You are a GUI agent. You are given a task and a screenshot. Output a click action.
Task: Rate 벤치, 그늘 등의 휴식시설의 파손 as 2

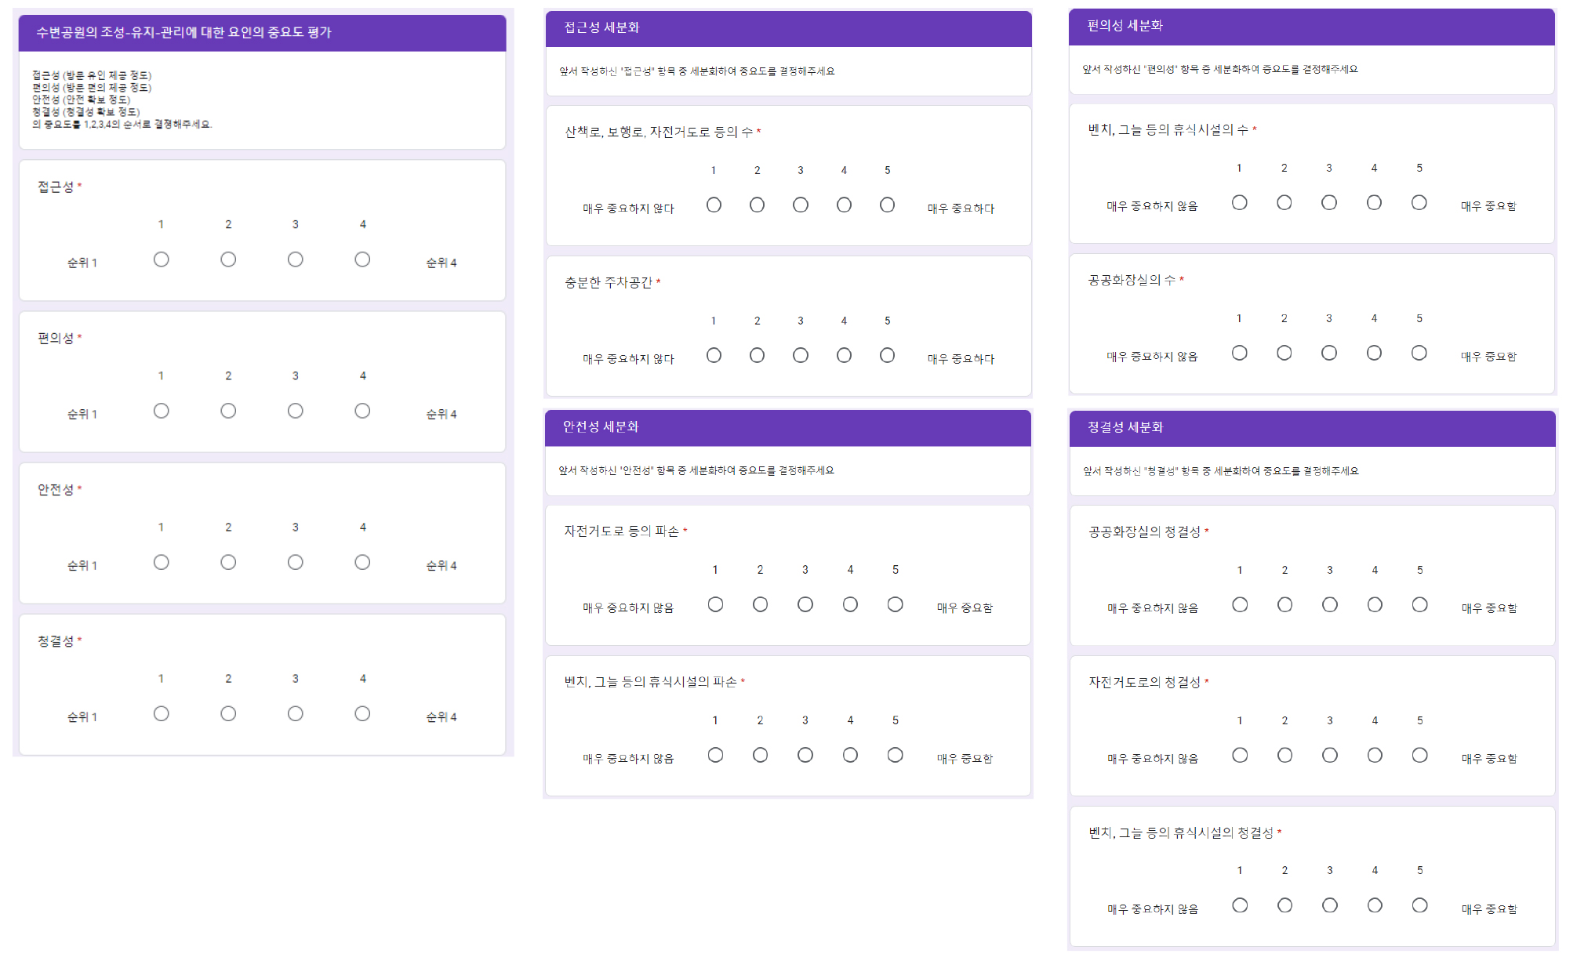(x=760, y=755)
